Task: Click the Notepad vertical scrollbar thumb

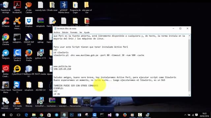Action: [x=189, y=65]
